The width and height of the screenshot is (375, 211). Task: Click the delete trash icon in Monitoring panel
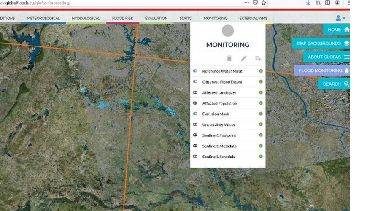tap(229, 58)
